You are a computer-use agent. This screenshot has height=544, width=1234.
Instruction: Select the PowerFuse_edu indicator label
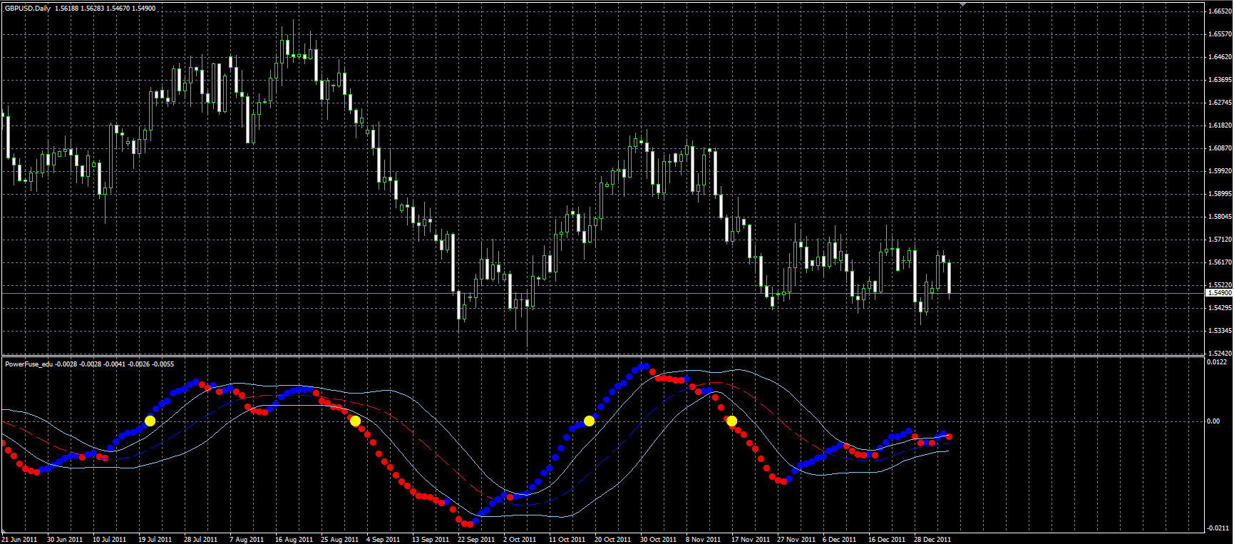tap(29, 364)
